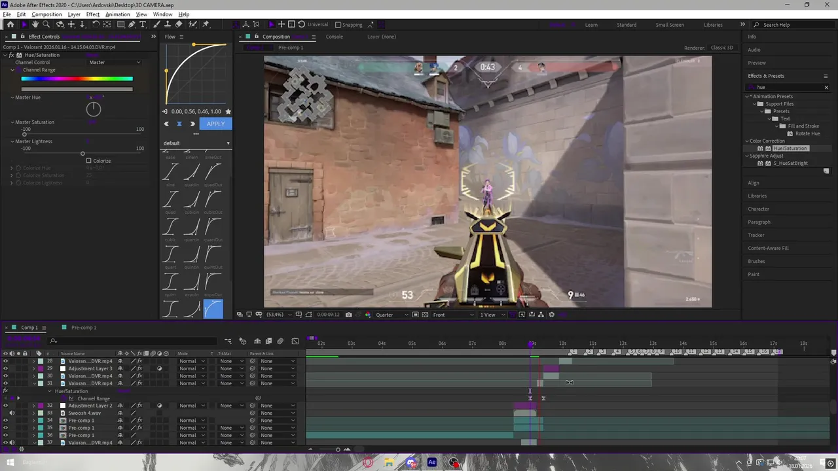Open the Flow preset 'default' dropdown
This screenshot has width=838, height=471.
point(196,143)
